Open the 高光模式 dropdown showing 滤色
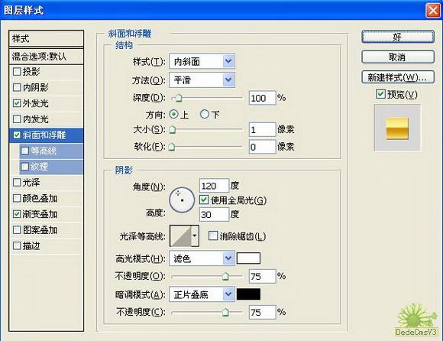 202,258
